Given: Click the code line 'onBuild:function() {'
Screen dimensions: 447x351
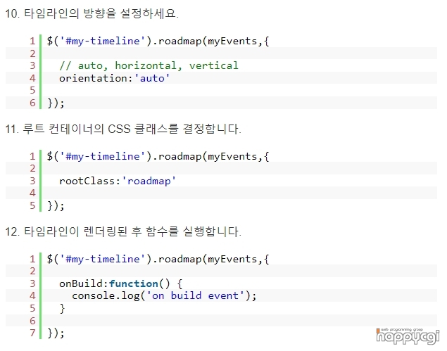Looking at the screenshot, I should point(120,283).
